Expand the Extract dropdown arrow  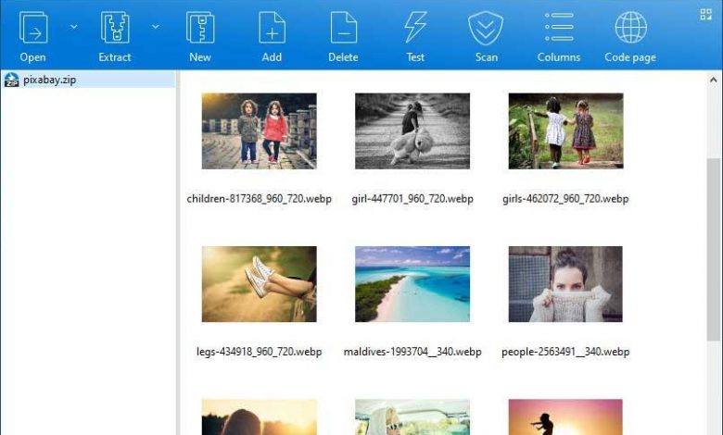pyautogui.click(x=156, y=27)
